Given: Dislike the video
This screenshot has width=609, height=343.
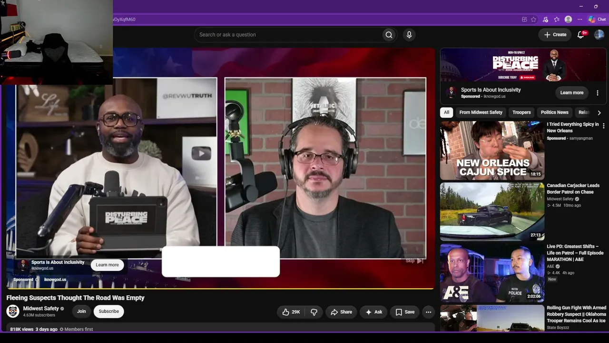Looking at the screenshot, I should [x=314, y=312].
